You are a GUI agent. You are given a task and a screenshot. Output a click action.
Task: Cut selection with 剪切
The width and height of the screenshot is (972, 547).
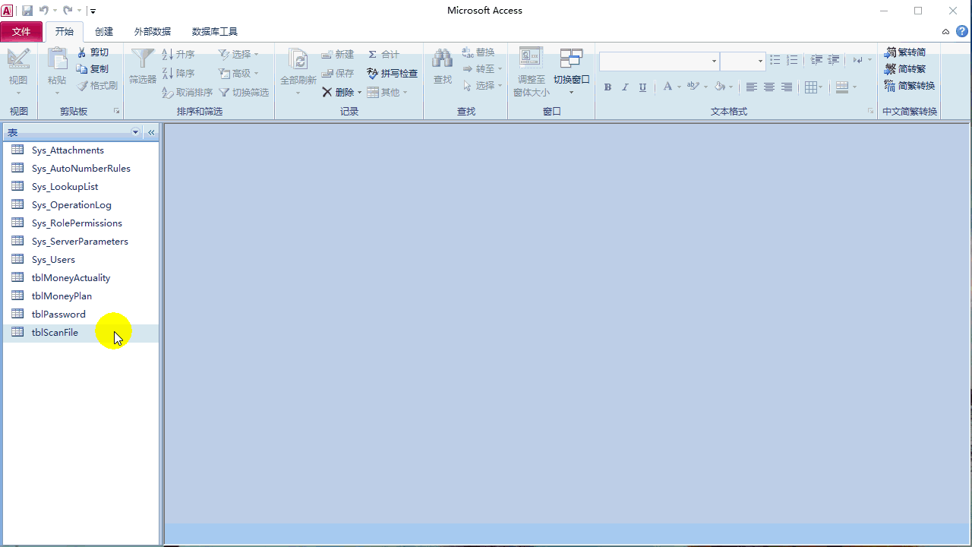tap(93, 52)
